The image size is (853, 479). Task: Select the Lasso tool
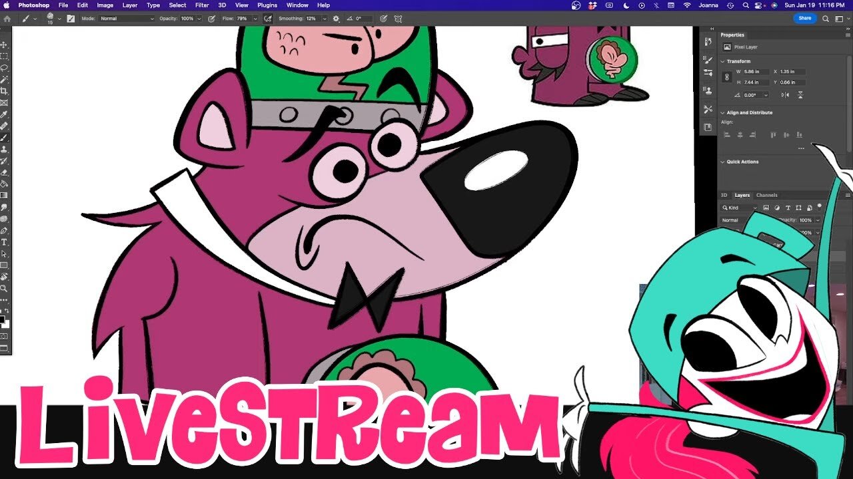[4, 68]
